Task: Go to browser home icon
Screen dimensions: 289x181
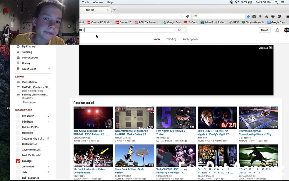Action: [266, 17]
